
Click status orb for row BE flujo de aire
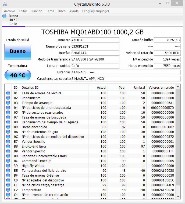coord(8,170)
